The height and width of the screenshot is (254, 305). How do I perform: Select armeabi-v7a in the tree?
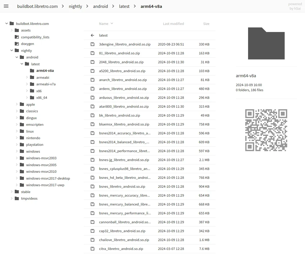(x=46, y=84)
